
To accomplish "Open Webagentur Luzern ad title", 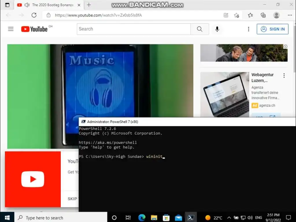I will pyautogui.click(x=262, y=77).
